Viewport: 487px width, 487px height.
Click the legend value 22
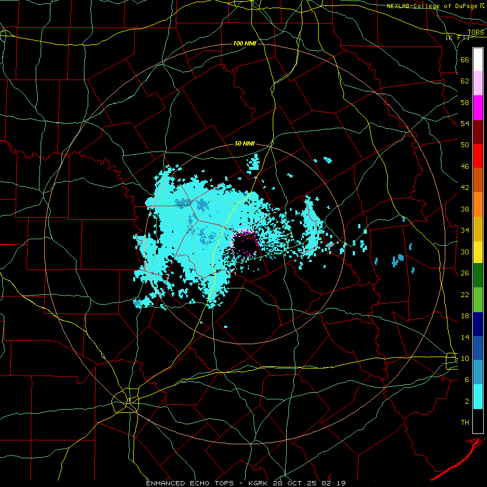coord(465,294)
